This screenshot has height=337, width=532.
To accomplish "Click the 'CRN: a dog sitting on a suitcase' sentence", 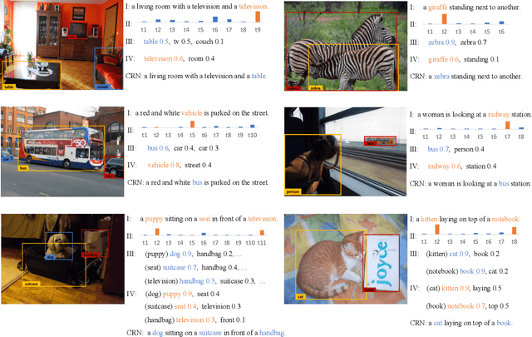I will pos(206,333).
